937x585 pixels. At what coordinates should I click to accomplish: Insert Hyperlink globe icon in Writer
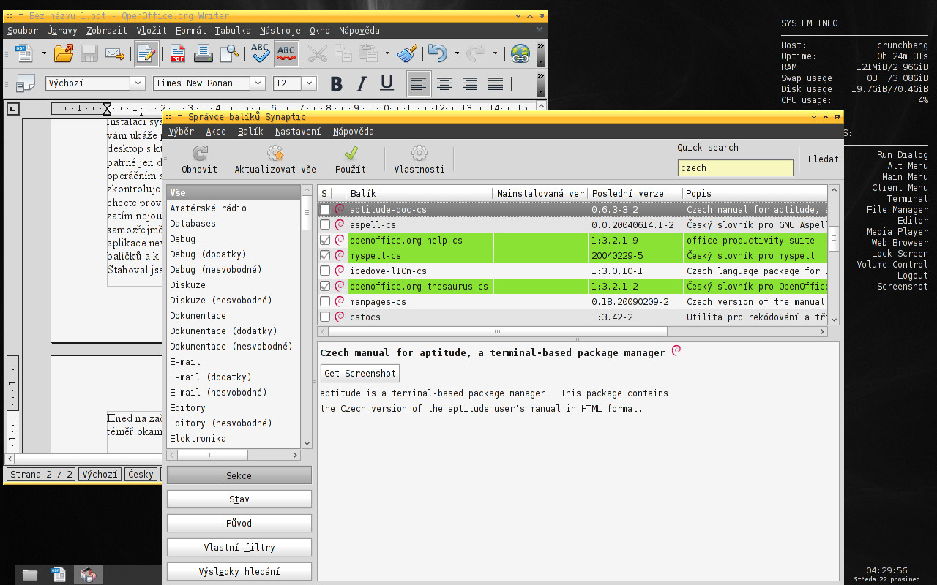(x=520, y=53)
